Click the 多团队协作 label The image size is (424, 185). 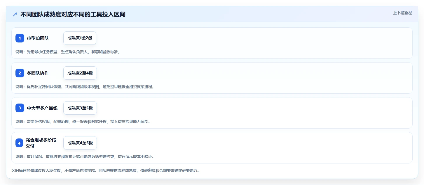pyautogui.click(x=38, y=73)
